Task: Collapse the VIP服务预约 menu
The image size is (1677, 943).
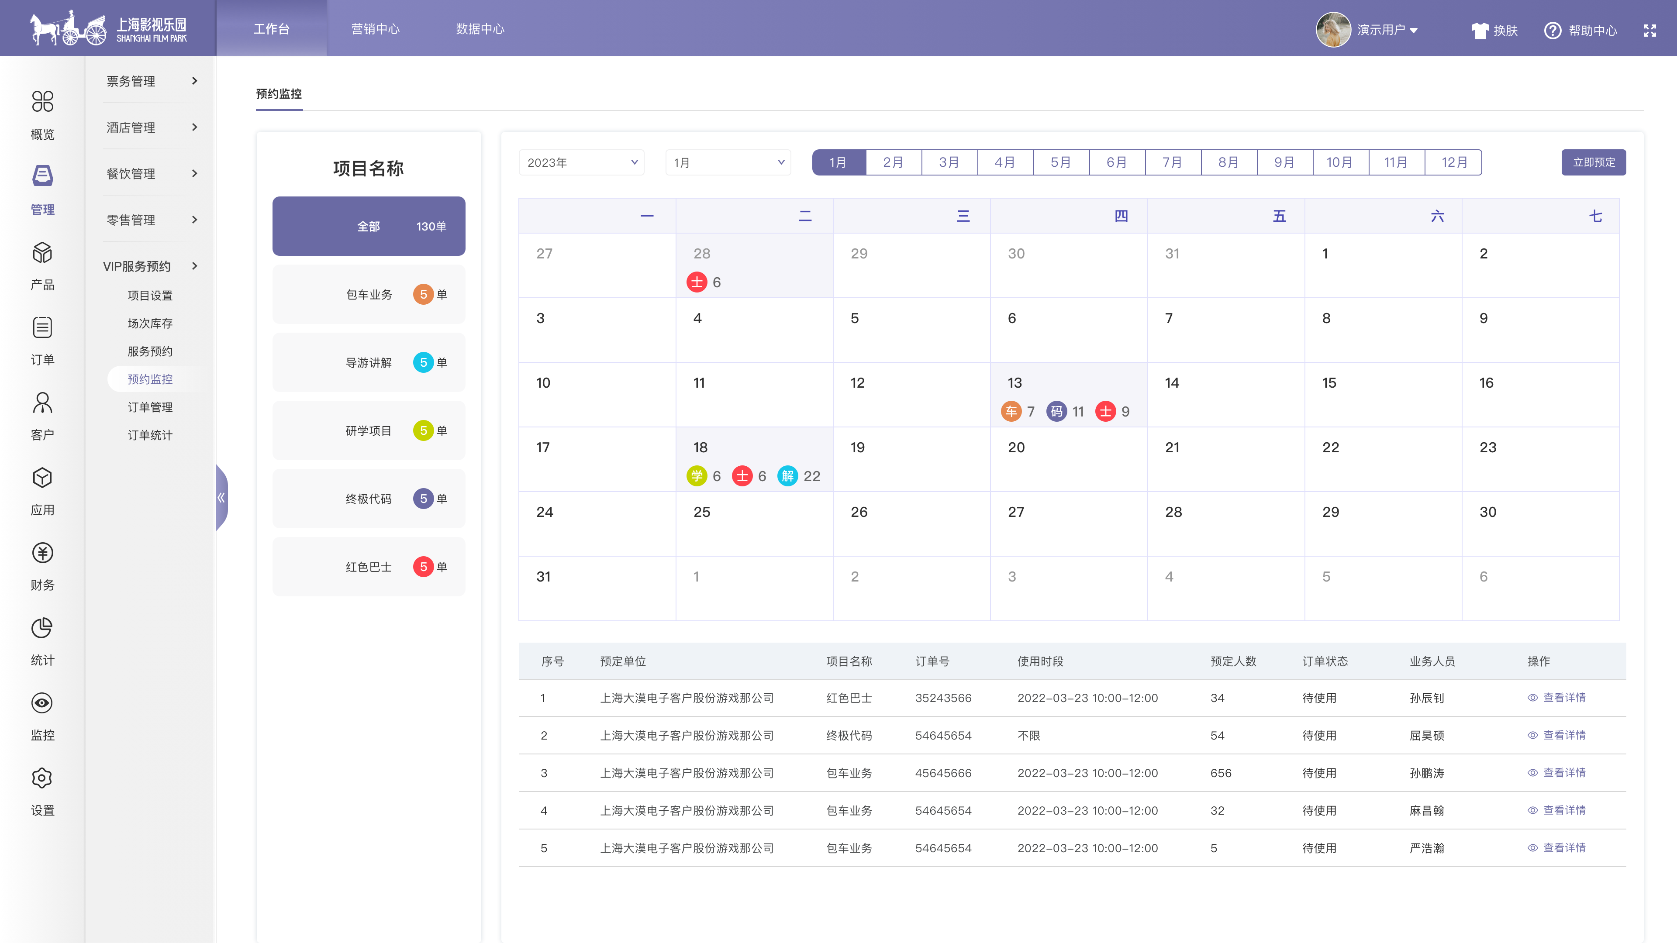Action: [150, 265]
